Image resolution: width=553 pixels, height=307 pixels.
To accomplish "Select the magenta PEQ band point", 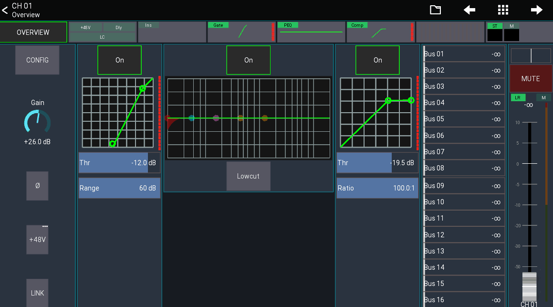I will pos(216,118).
